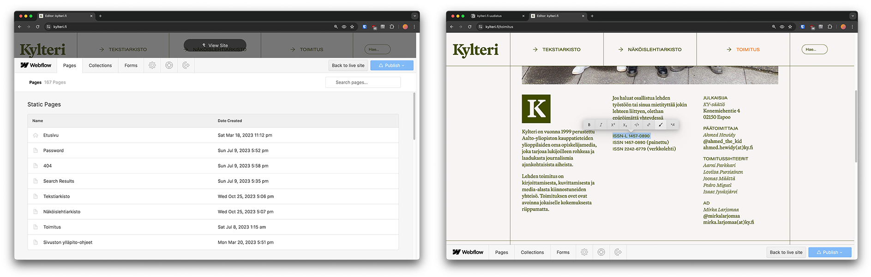Image resolution: width=871 pixels, height=277 pixels.
Task: Clear formatting with the floating toolbar's last icon
Action: pyautogui.click(x=673, y=125)
